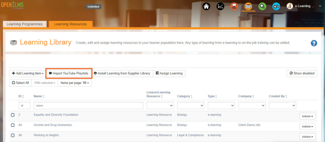This screenshot has height=142, width=325.
Task: Click the name filter input field
Action: [x=88, y=105]
